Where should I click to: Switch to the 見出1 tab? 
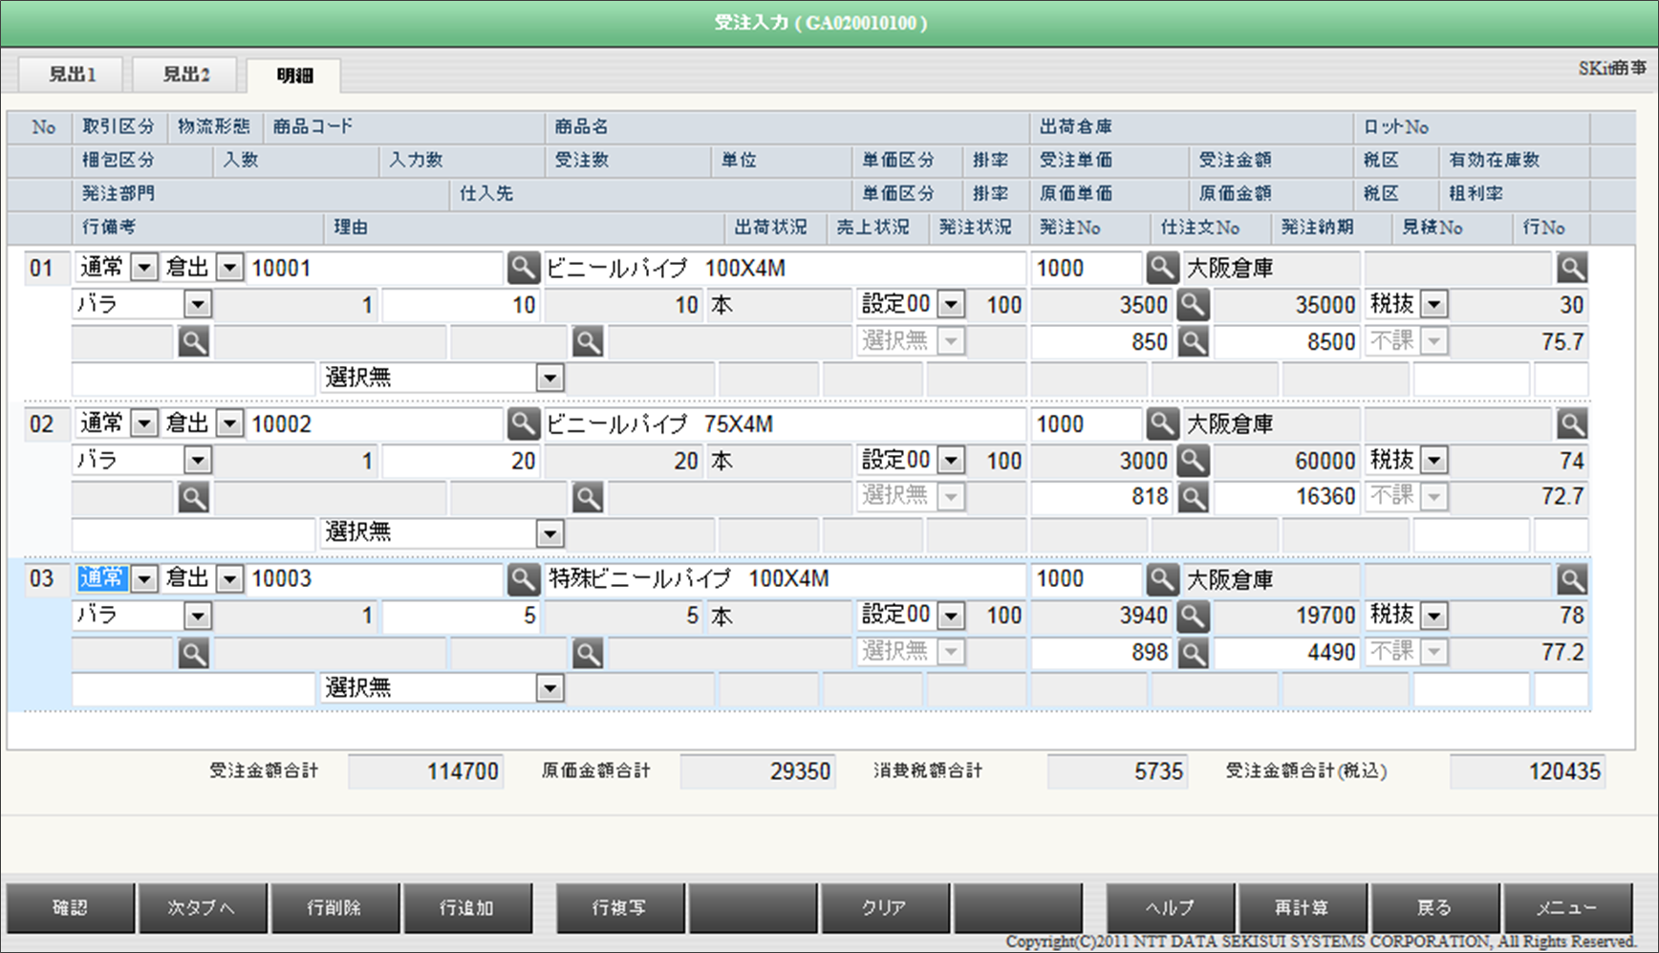(70, 74)
